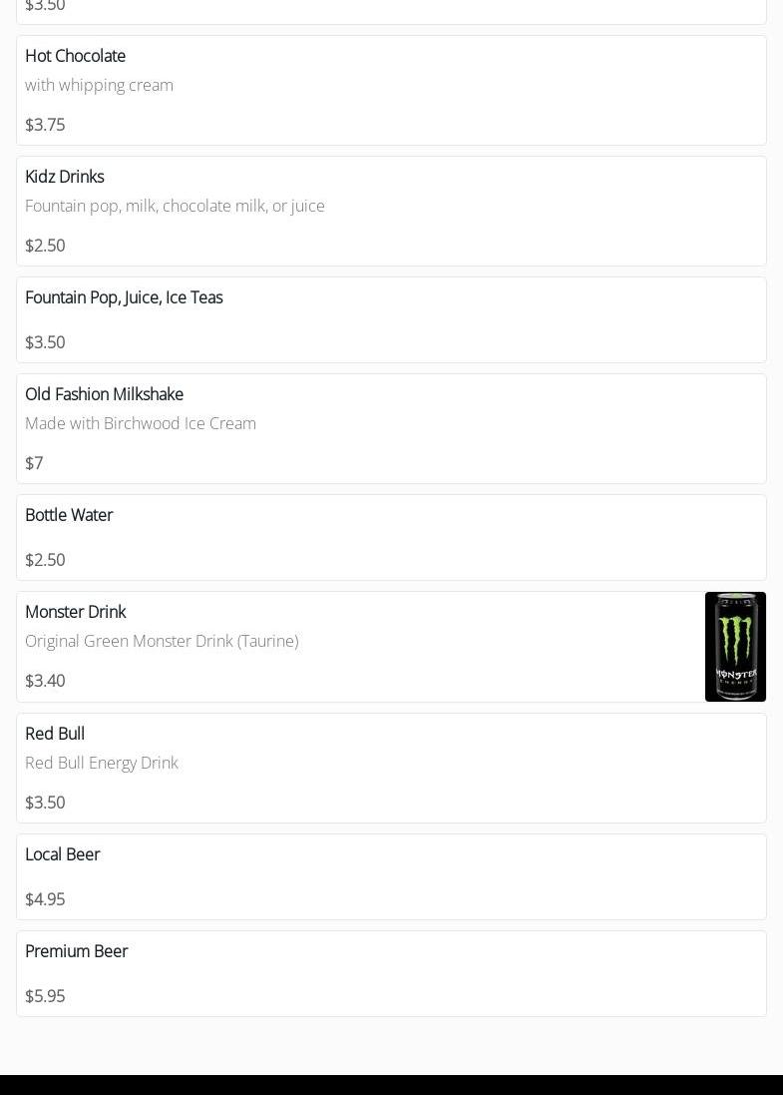
Task: Click "Made with Birchwood Ice Cream" text
Action: [x=141, y=423]
